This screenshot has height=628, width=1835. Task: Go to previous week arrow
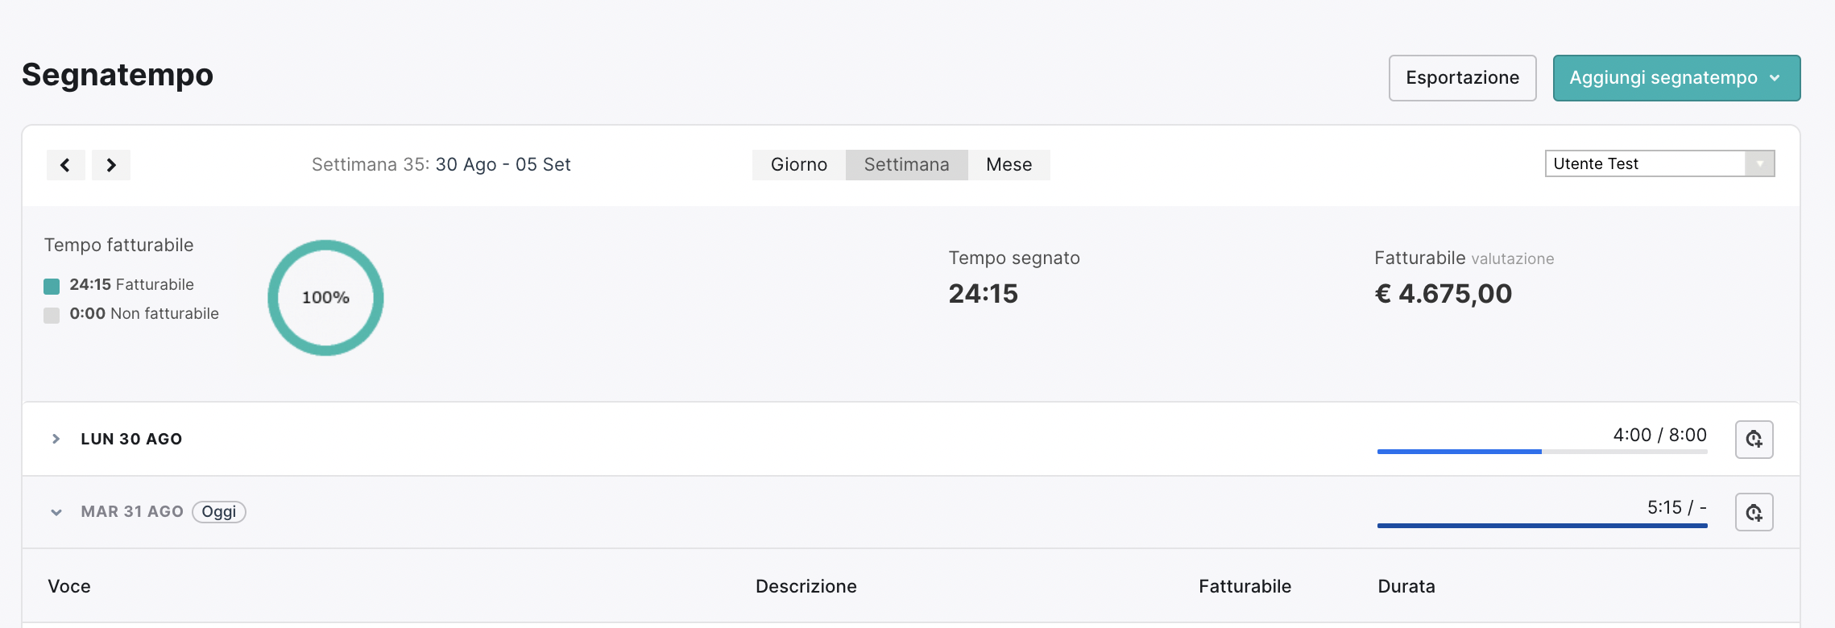coord(65,165)
